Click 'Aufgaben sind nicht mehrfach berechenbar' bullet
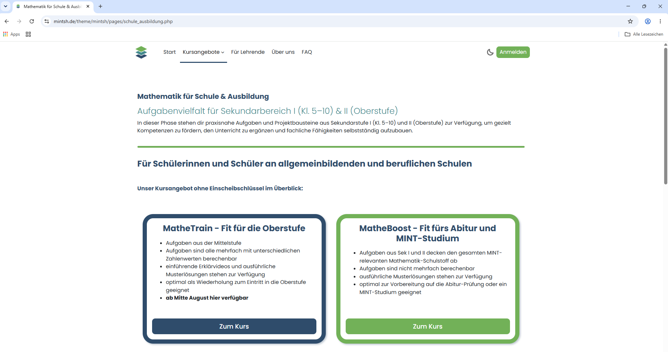668x352 pixels. tap(417, 269)
